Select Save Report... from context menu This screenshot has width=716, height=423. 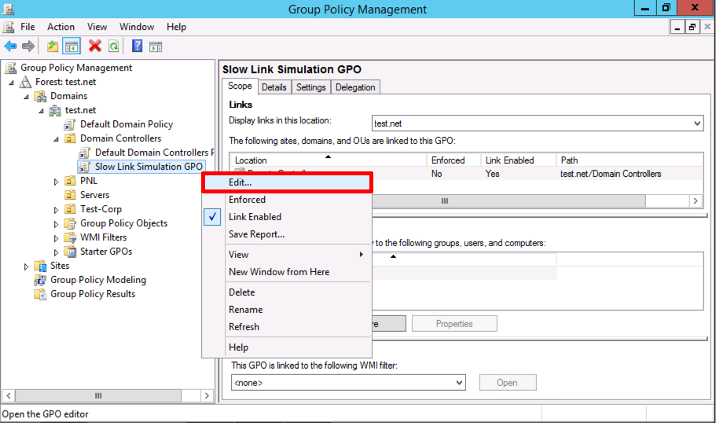(287, 234)
